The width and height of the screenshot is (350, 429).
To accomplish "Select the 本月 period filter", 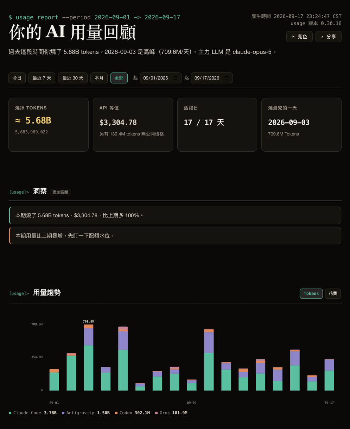I will [99, 78].
